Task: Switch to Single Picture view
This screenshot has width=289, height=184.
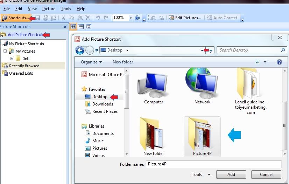Action: pos(89,27)
